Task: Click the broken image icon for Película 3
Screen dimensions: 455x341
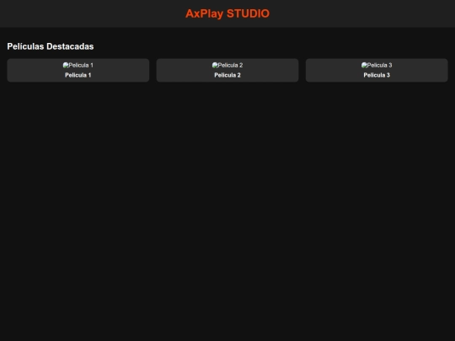Action: click(364, 65)
